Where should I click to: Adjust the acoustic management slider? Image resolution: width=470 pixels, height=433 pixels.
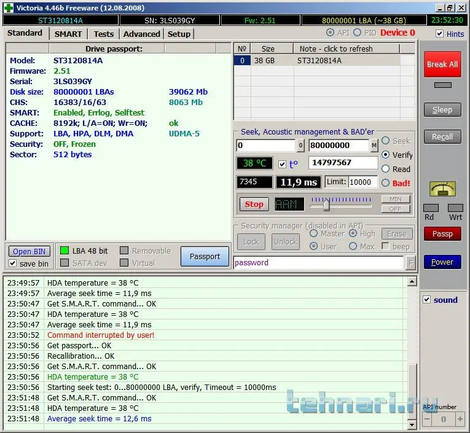(326, 204)
